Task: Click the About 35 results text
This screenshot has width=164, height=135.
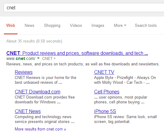Action: (x=34, y=41)
